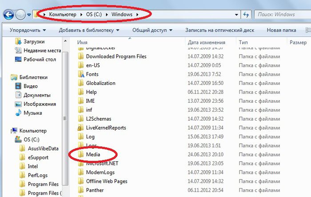Click the navigation pane scrollbar up arrow

(x=65, y=41)
